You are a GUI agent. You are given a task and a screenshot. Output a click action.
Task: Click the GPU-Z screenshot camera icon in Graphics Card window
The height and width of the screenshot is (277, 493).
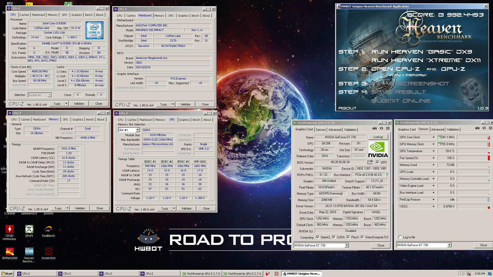375,128
